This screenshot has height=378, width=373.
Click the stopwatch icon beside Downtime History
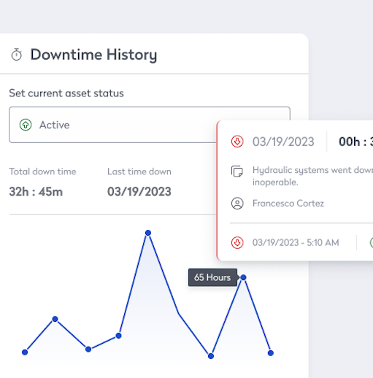point(17,55)
